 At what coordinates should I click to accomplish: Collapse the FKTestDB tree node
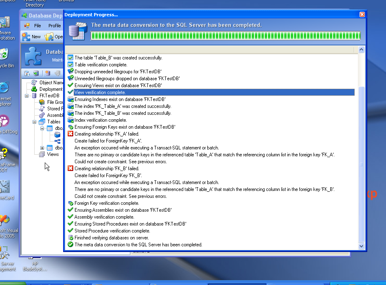27,96
